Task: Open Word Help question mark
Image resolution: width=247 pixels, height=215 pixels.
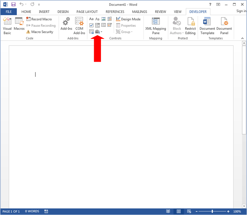Action: tap(210, 4)
